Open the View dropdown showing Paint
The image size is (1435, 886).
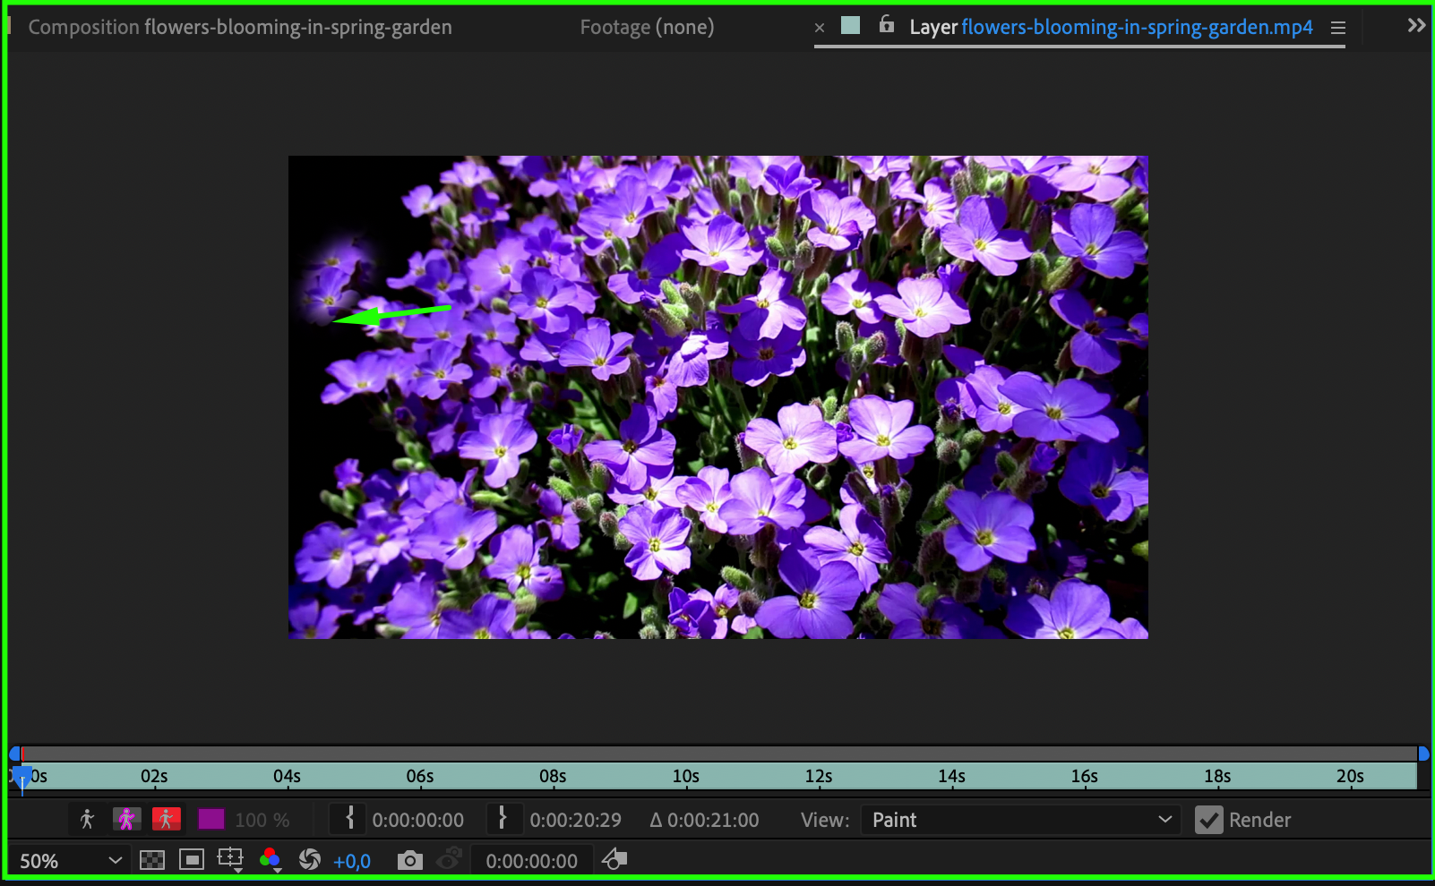(x=1020, y=820)
